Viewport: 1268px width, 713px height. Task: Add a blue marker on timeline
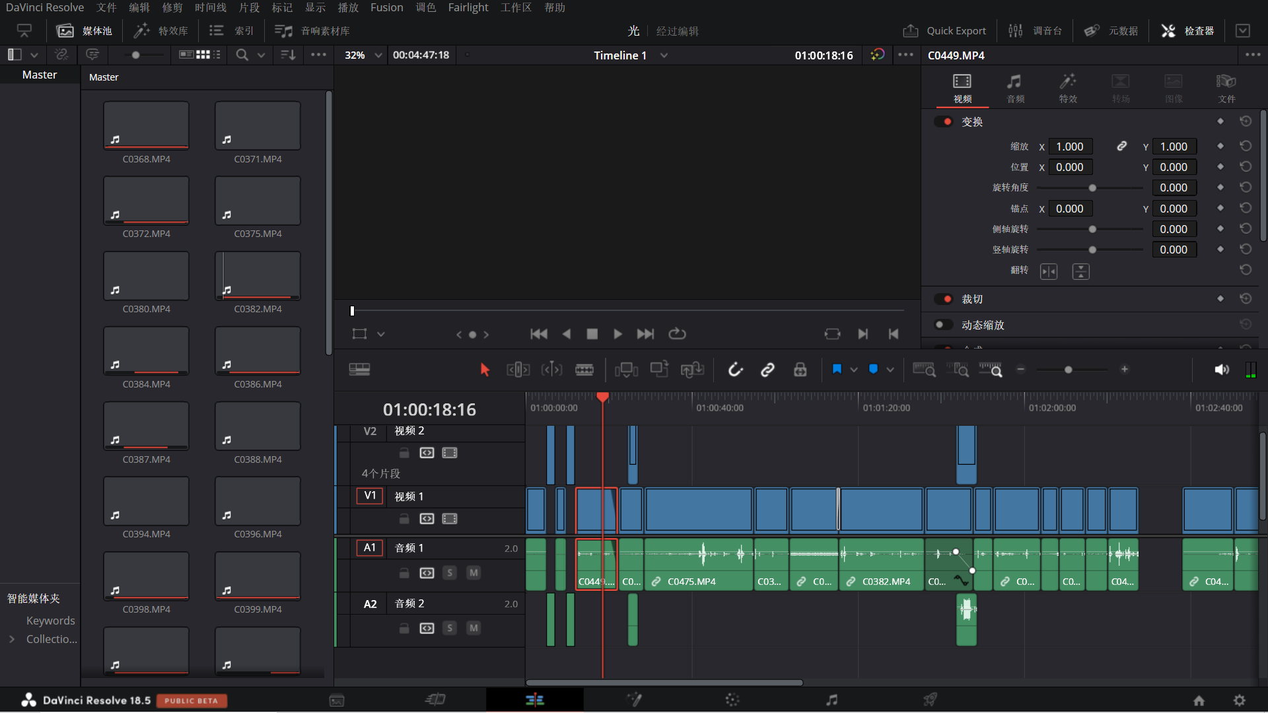pos(873,369)
